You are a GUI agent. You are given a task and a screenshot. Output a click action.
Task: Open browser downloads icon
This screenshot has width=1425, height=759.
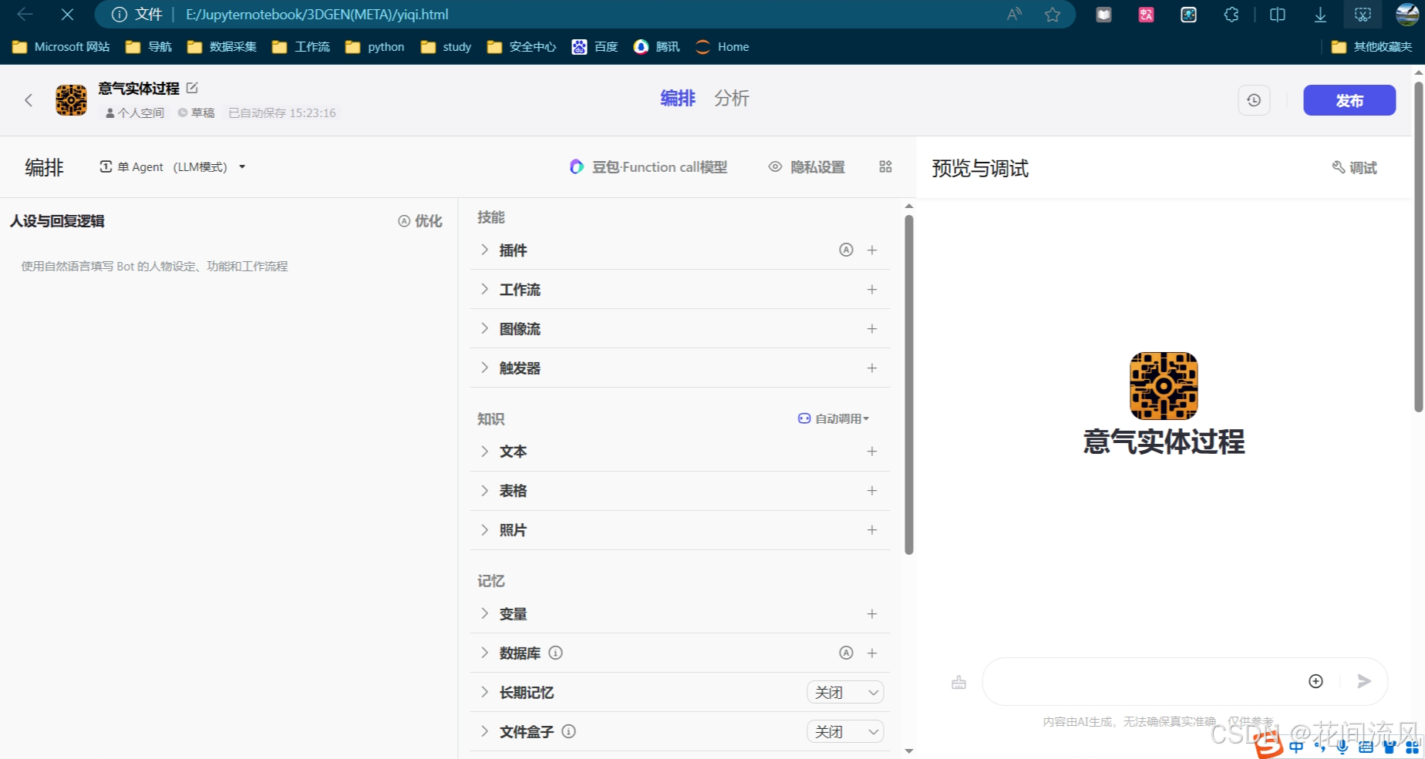coord(1320,14)
